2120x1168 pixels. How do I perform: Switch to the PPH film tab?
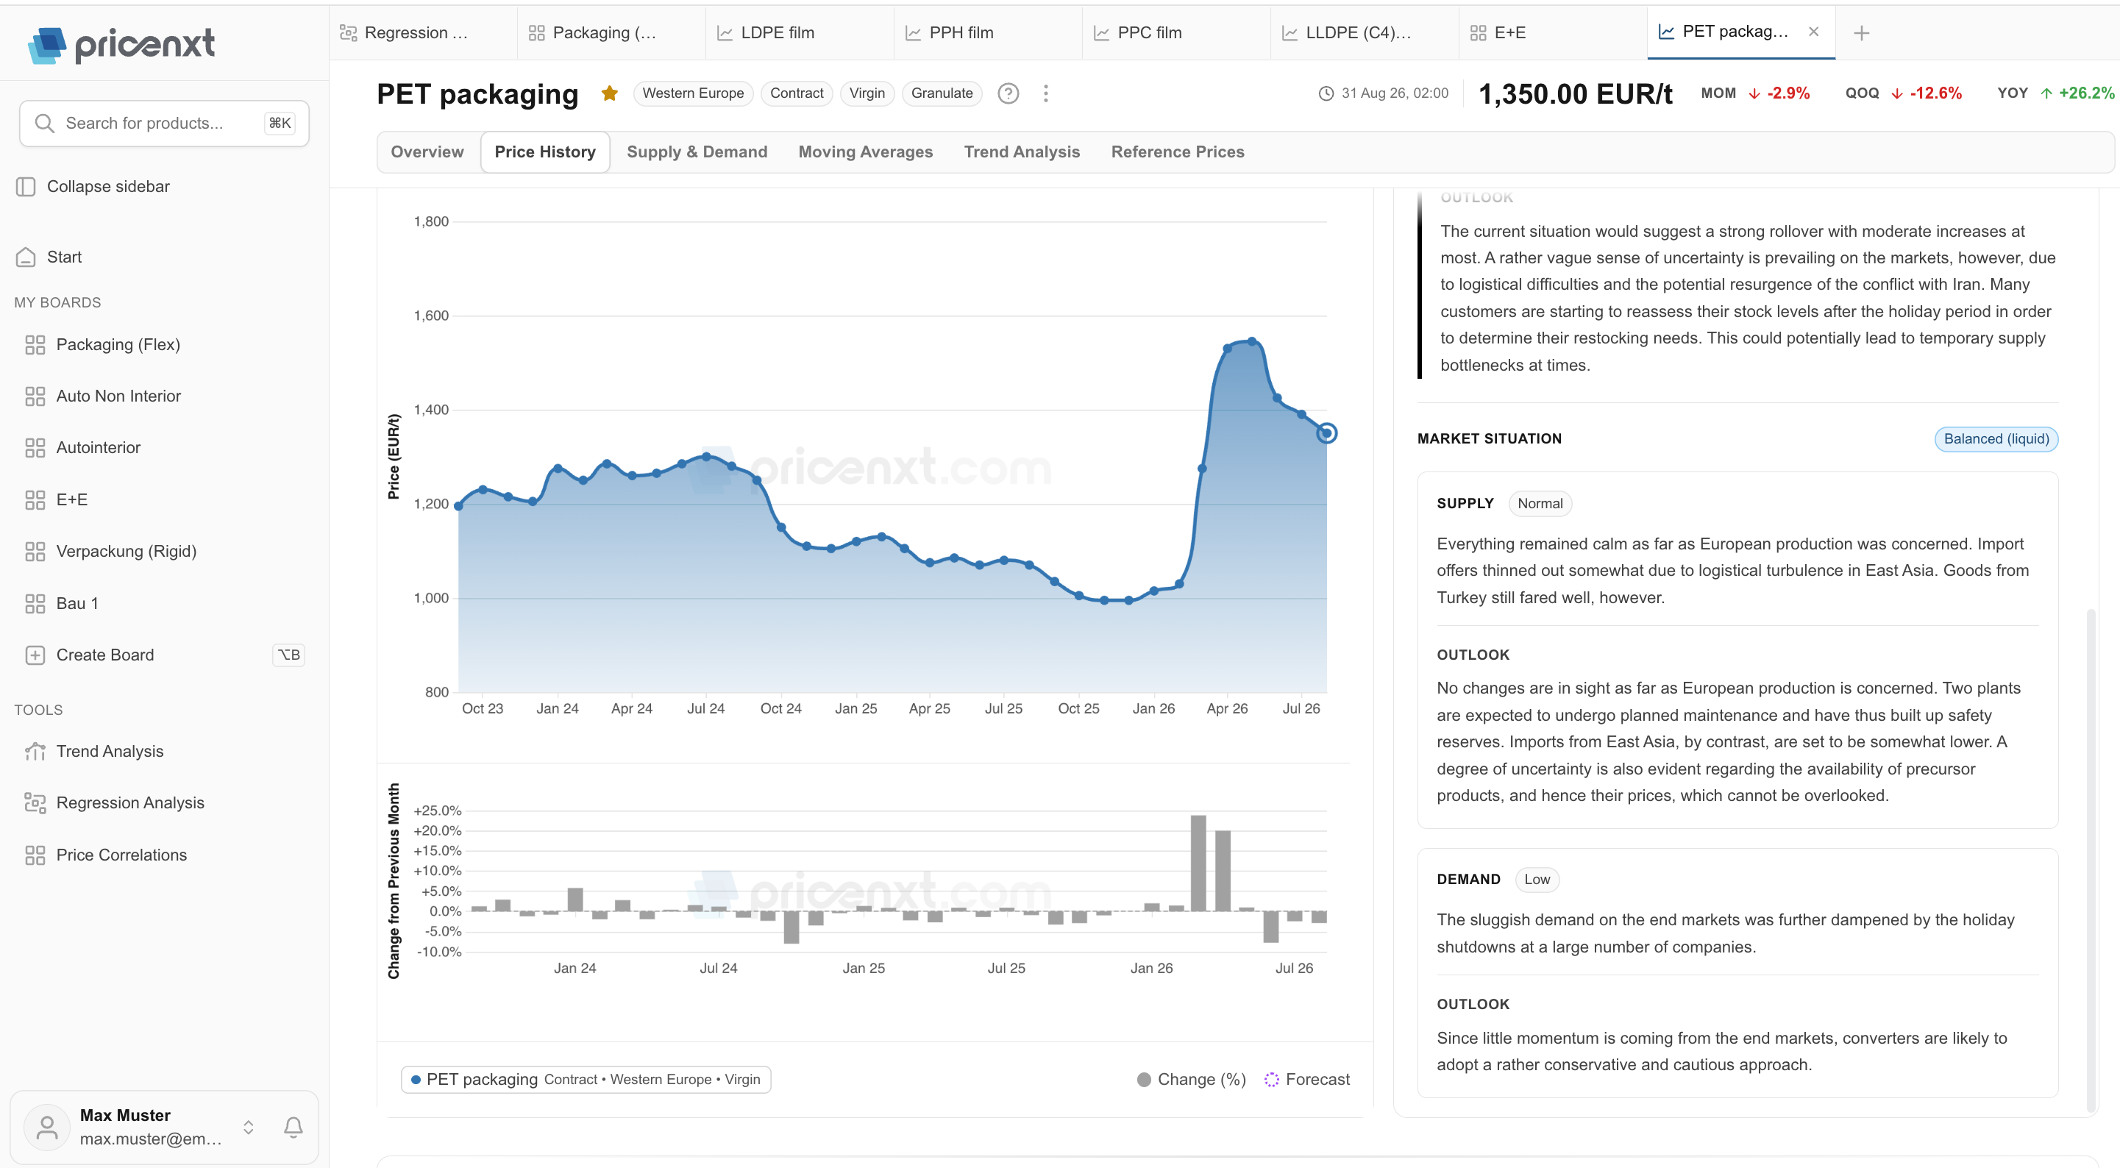[989, 33]
